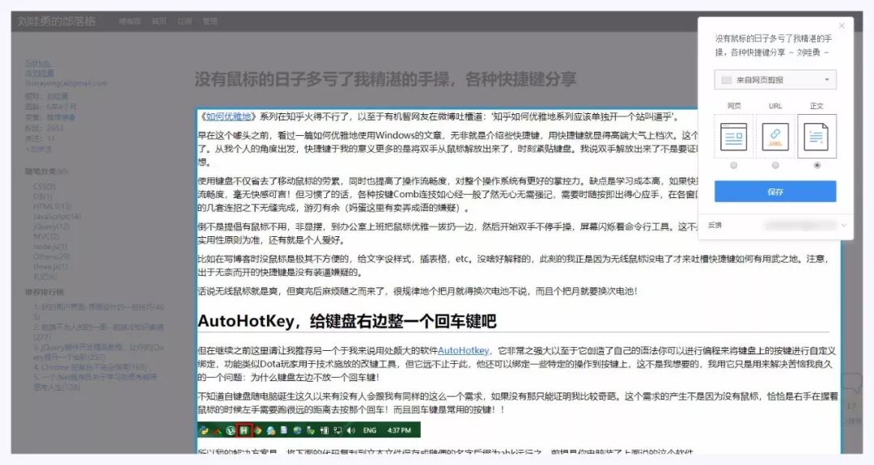Open the DB(1) category

coord(42,196)
